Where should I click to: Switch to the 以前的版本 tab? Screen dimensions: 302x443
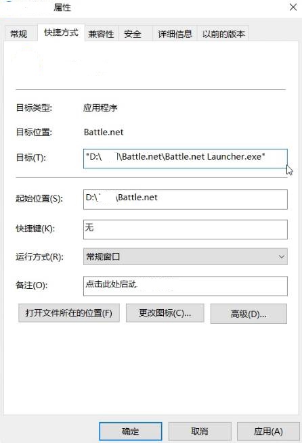tap(223, 34)
